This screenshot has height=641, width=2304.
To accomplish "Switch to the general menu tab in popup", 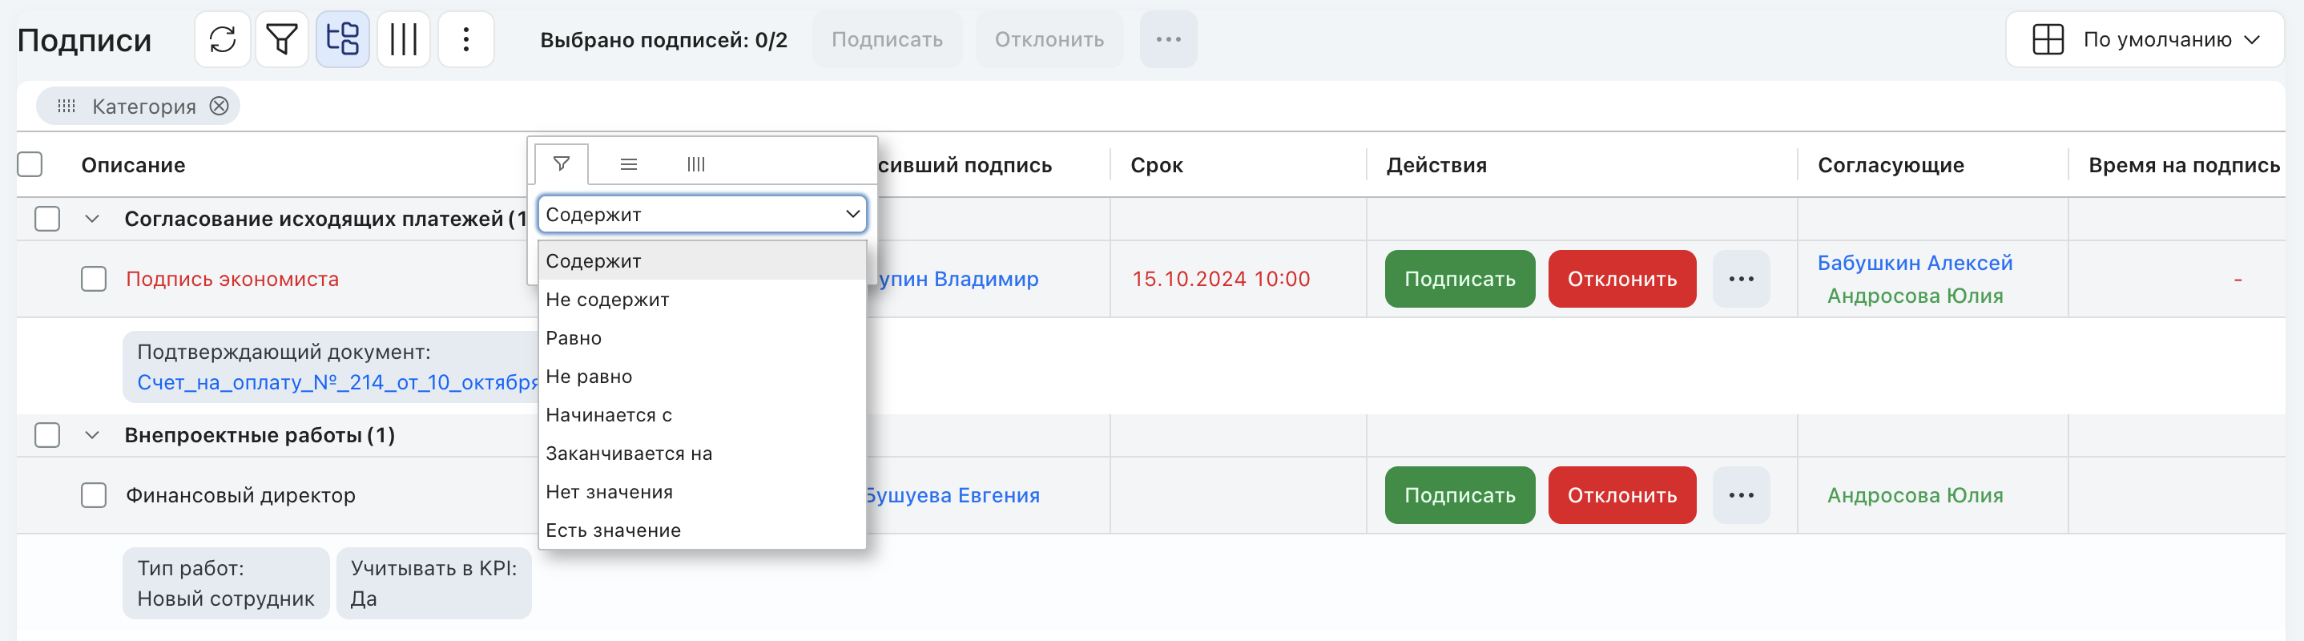I will click(629, 163).
